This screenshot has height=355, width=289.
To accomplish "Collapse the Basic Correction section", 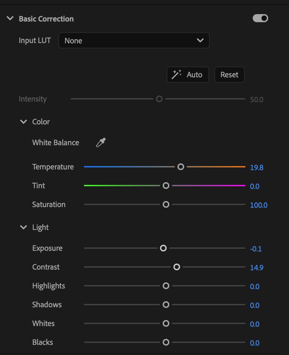I will [x=10, y=18].
